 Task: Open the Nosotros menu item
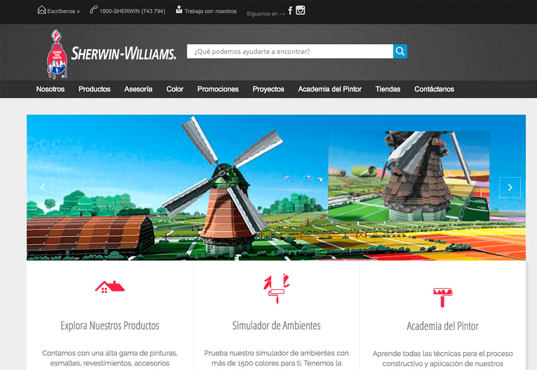tap(50, 89)
